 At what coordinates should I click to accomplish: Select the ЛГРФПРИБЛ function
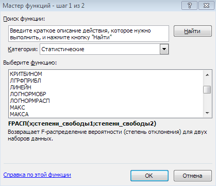[106, 81]
